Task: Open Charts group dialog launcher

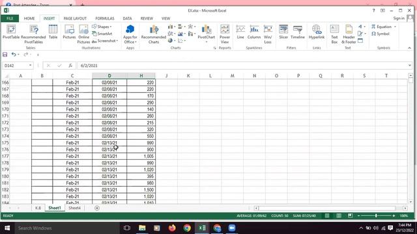Action: [214, 48]
